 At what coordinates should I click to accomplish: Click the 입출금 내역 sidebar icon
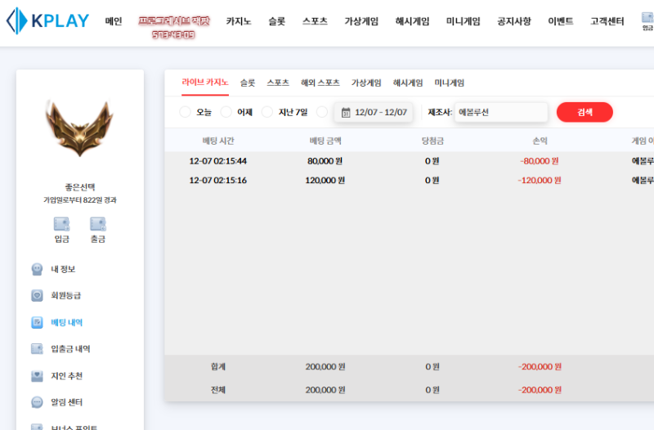(x=37, y=349)
